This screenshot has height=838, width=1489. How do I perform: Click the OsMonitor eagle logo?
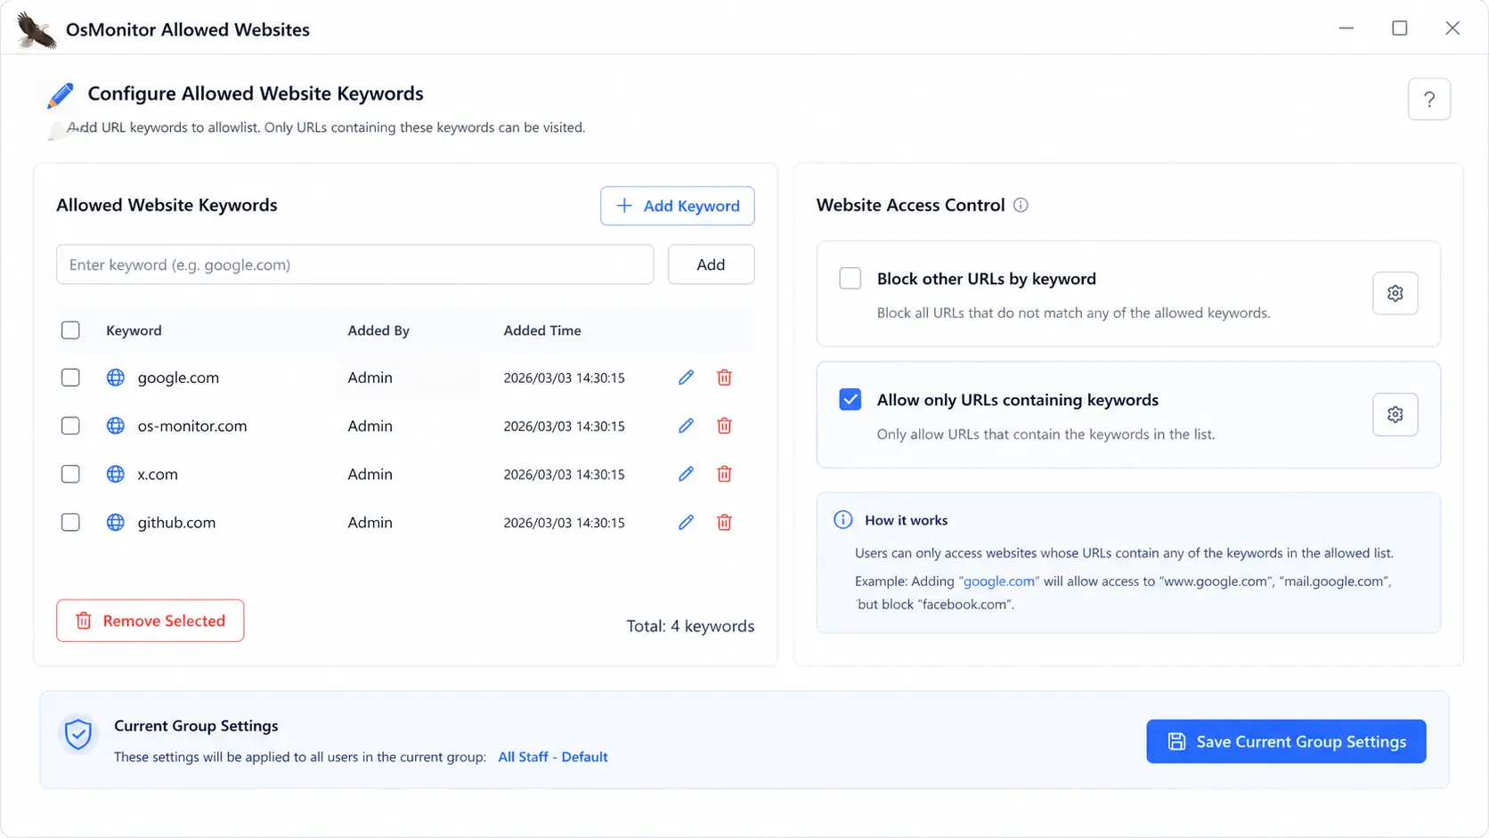click(36, 30)
